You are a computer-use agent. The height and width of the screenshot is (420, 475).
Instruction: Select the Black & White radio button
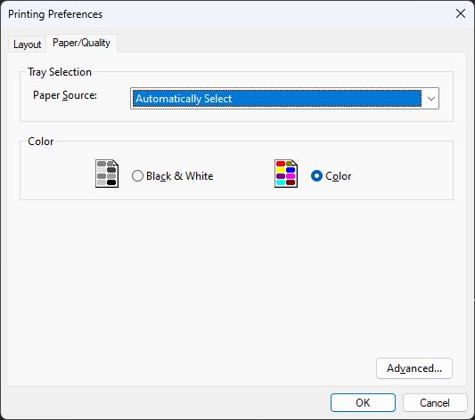pyautogui.click(x=137, y=175)
